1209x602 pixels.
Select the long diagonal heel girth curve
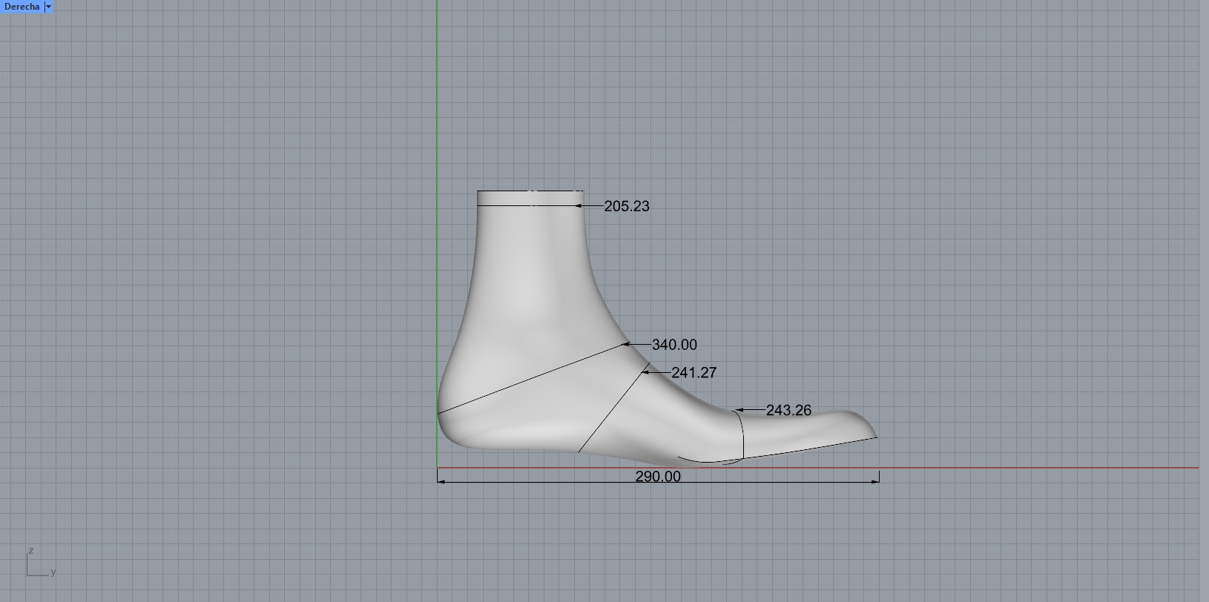pos(530,378)
